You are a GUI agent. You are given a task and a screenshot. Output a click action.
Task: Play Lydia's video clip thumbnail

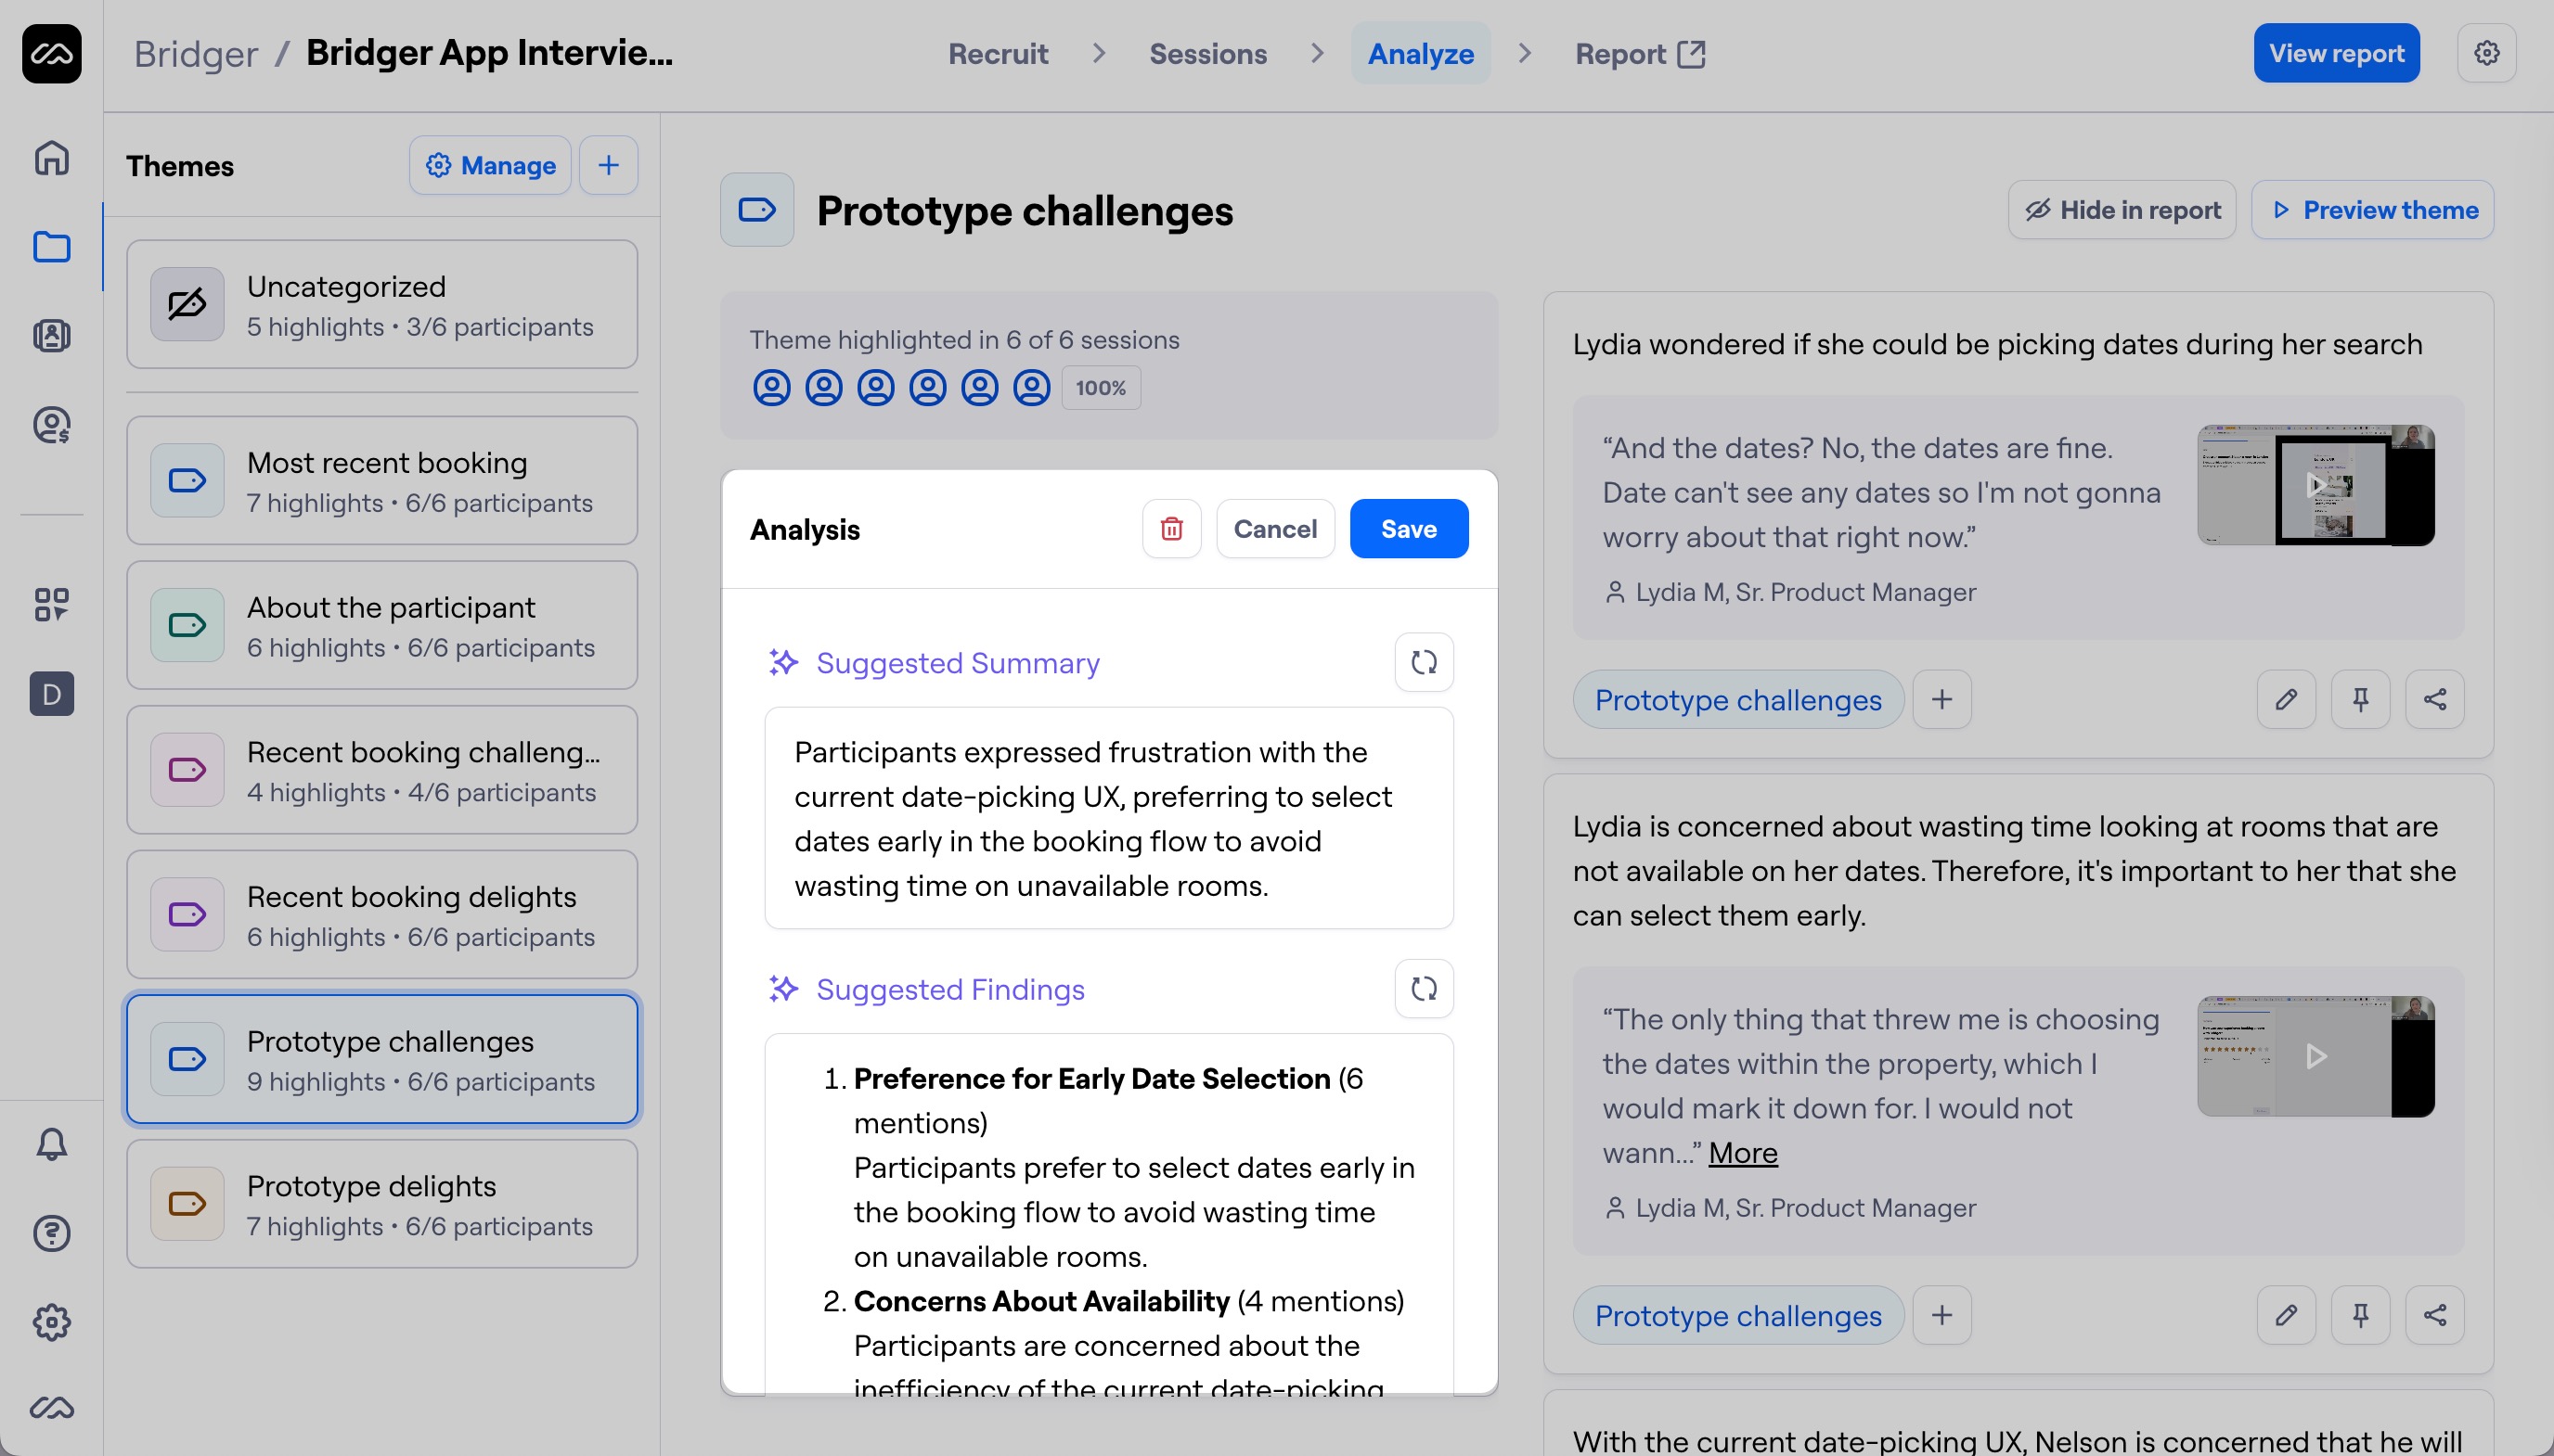coord(2314,485)
